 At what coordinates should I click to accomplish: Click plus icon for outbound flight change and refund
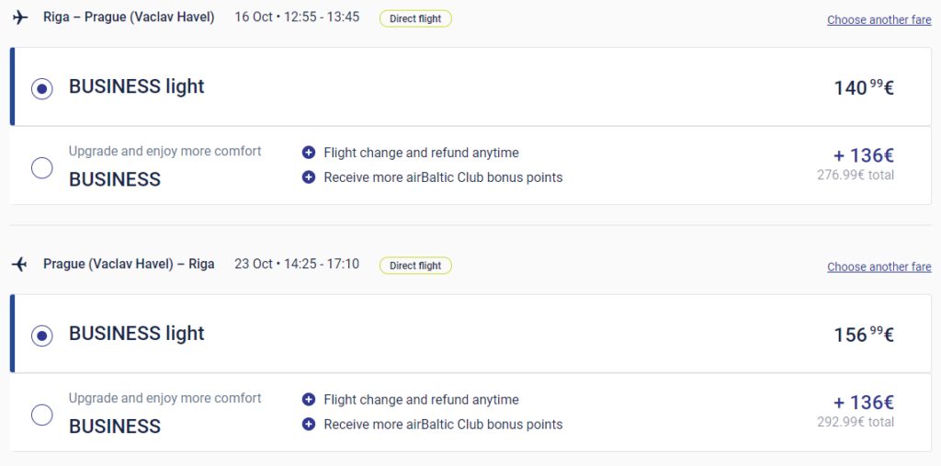pyautogui.click(x=309, y=153)
